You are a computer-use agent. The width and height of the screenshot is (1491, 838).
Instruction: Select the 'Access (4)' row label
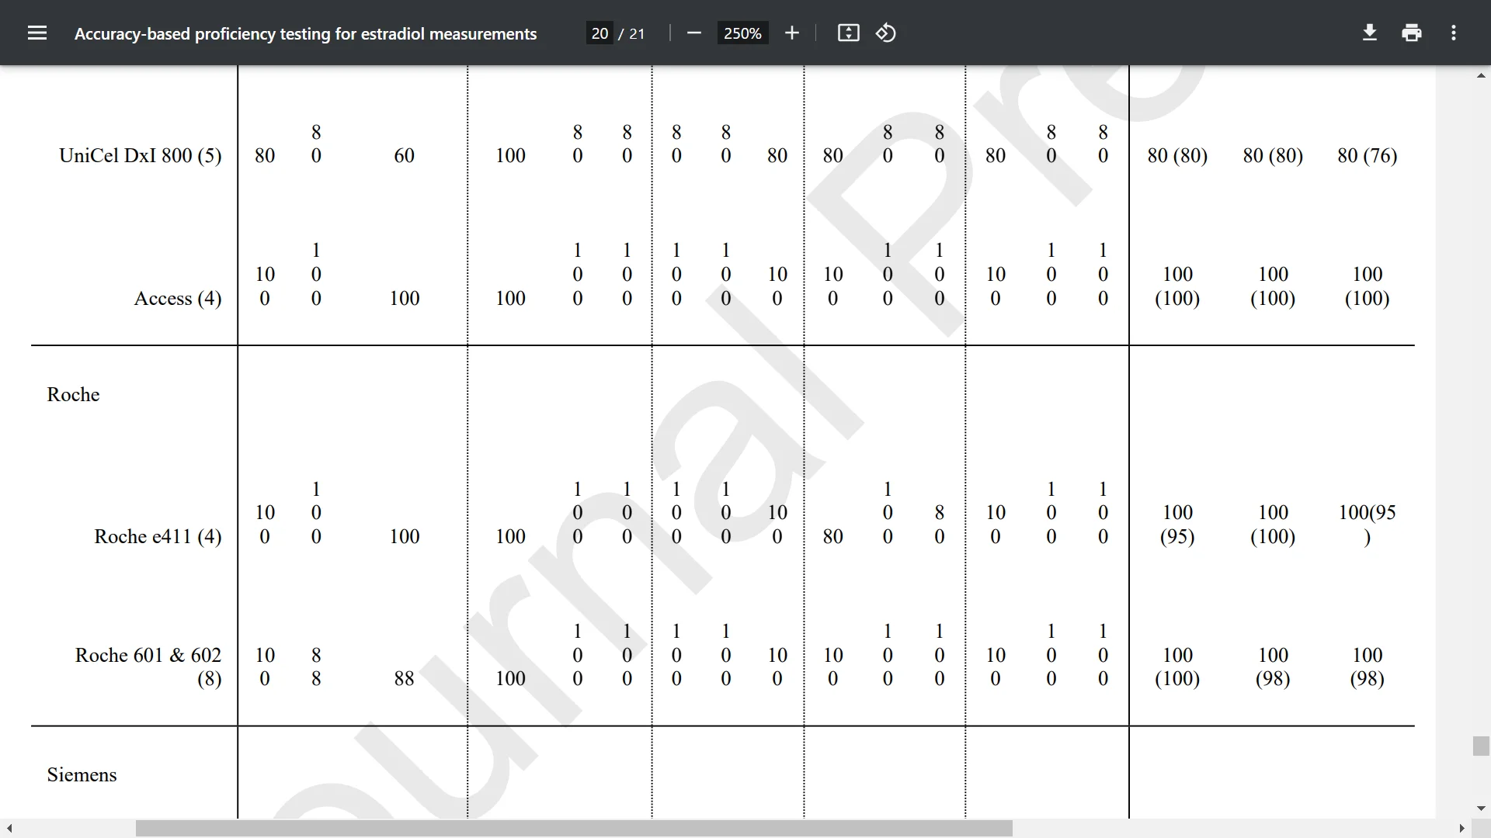(x=178, y=298)
